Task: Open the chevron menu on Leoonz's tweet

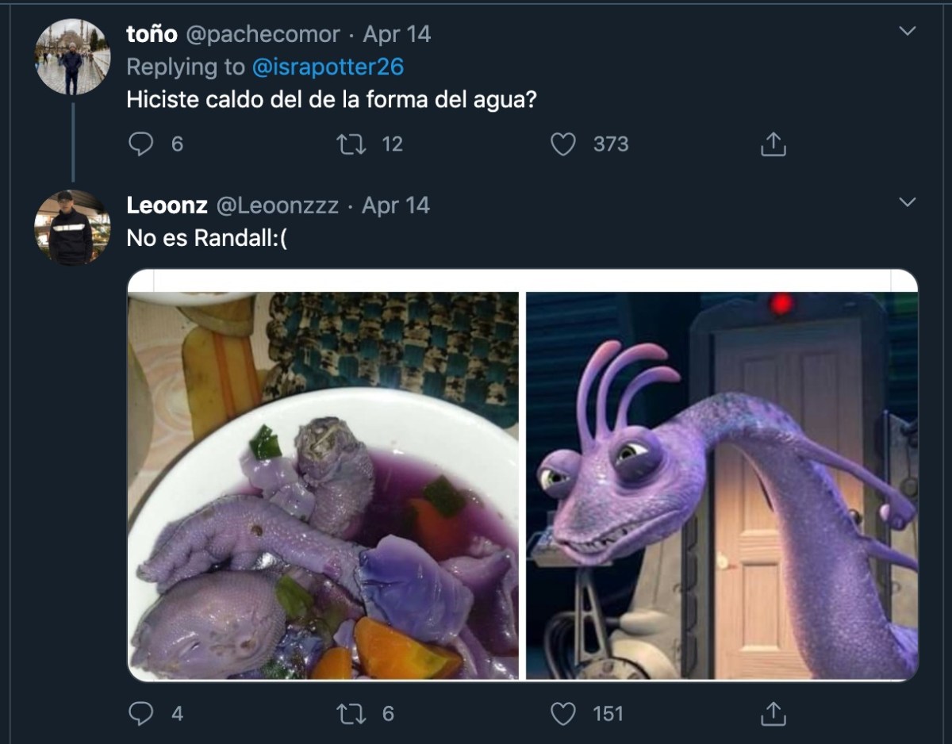Action: pyautogui.click(x=907, y=203)
